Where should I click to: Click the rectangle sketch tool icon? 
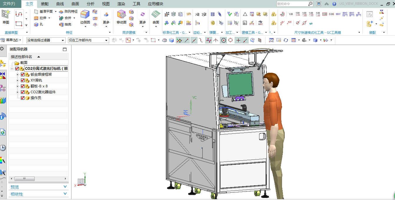(x=19, y=24)
